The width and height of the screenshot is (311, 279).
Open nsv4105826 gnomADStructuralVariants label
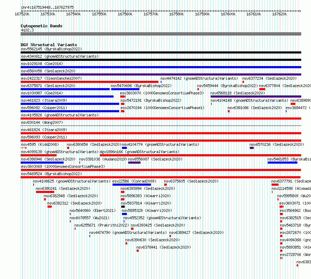[x=60, y=115]
